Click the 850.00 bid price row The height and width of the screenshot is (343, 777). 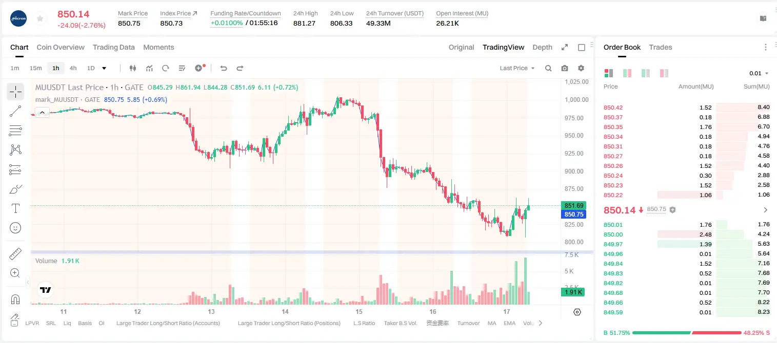click(687, 234)
